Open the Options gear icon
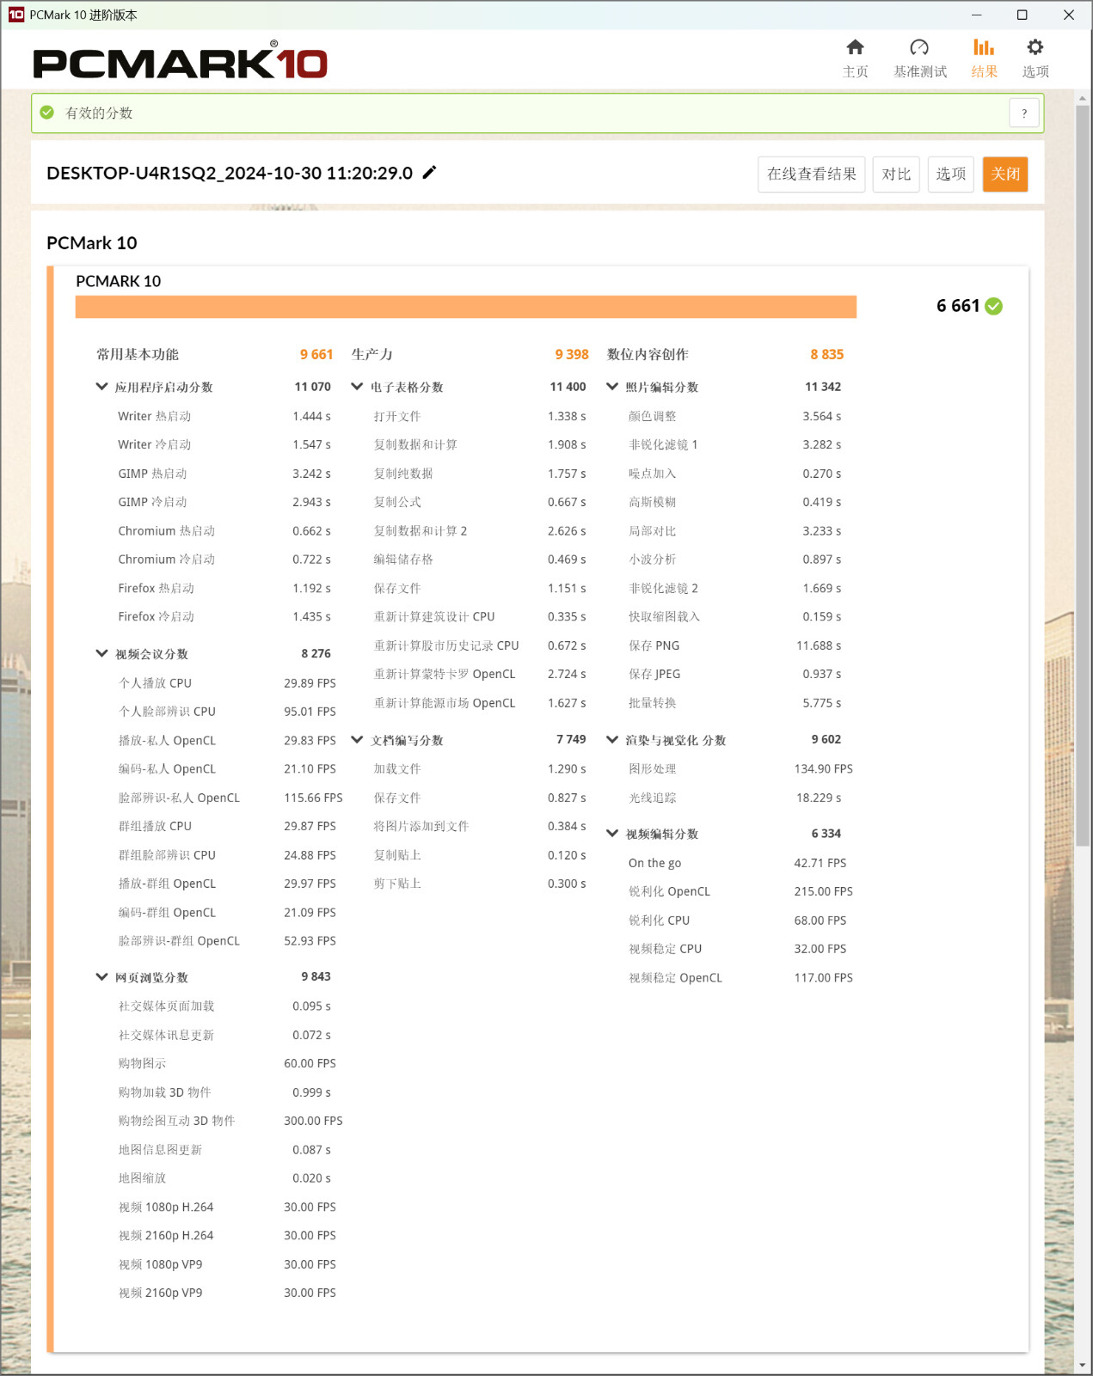Screen dimensions: 1093x1376 [1035, 48]
